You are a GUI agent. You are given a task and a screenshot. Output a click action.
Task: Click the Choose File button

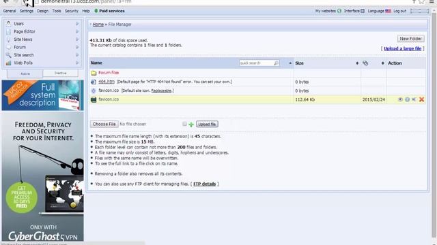pos(104,124)
